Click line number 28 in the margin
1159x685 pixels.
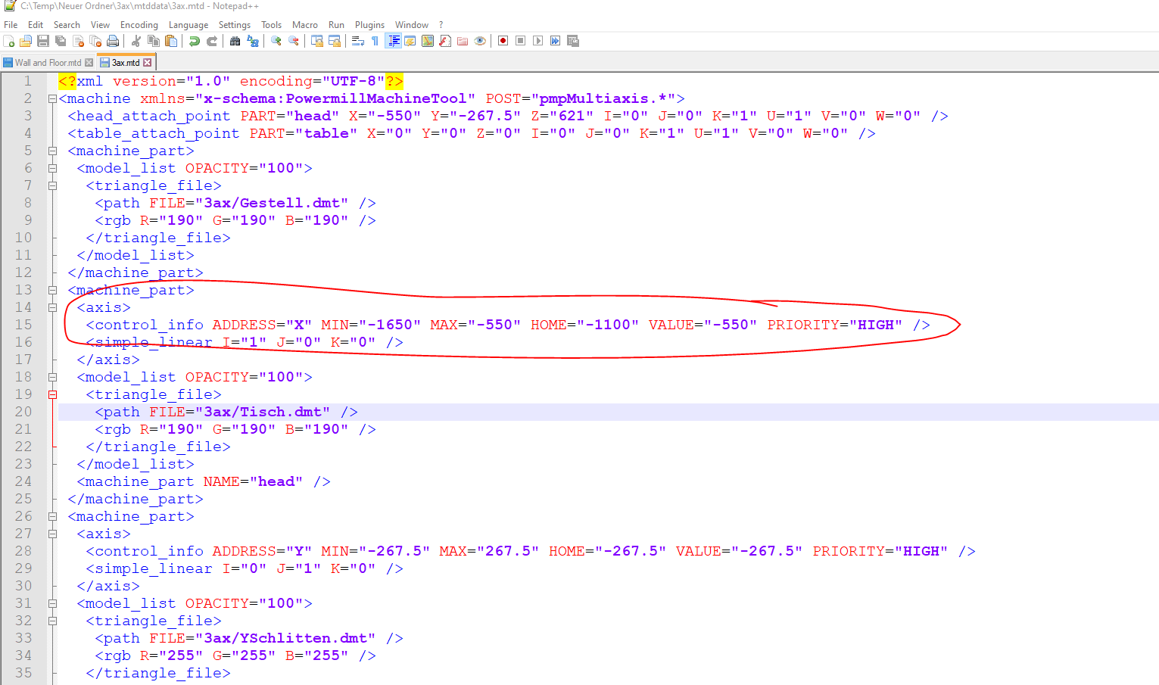[x=23, y=551]
